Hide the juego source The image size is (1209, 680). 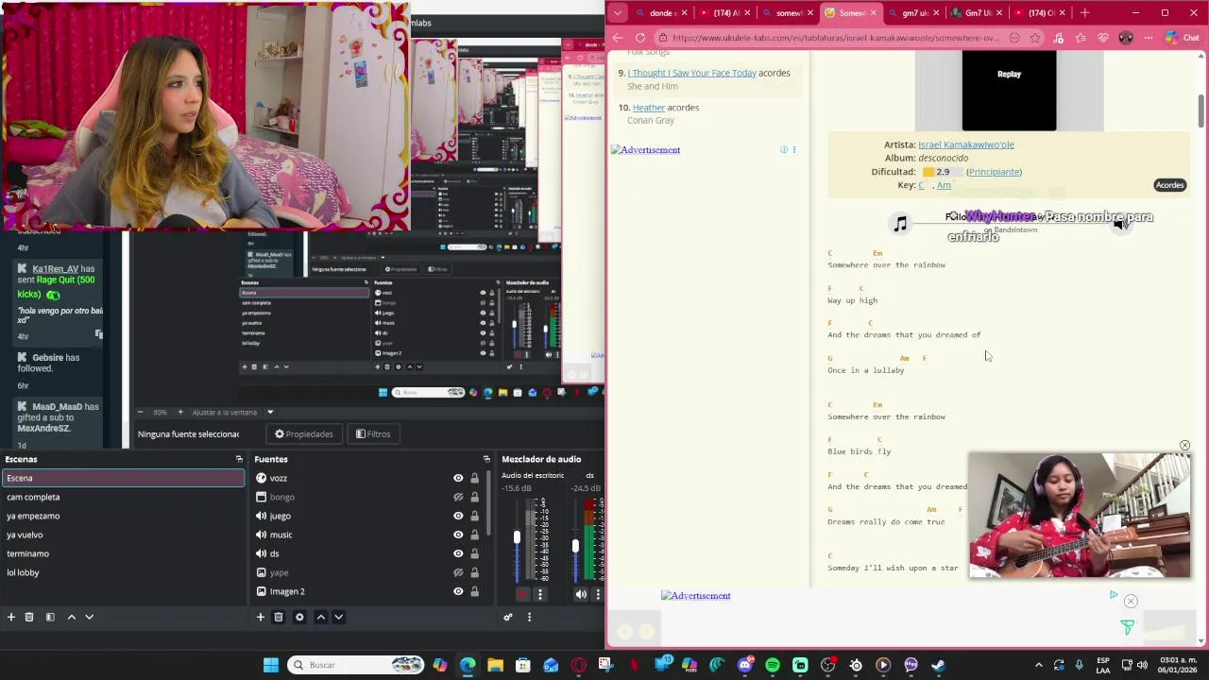pos(458,516)
